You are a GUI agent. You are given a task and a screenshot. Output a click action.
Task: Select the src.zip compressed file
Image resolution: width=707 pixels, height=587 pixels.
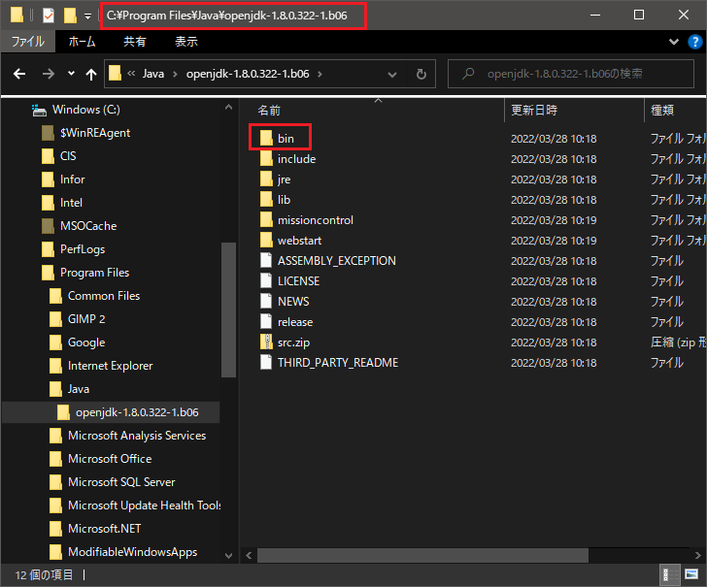pos(294,342)
